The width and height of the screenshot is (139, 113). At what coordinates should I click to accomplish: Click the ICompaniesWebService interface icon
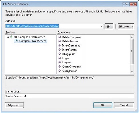pyautogui.click(x=16, y=41)
